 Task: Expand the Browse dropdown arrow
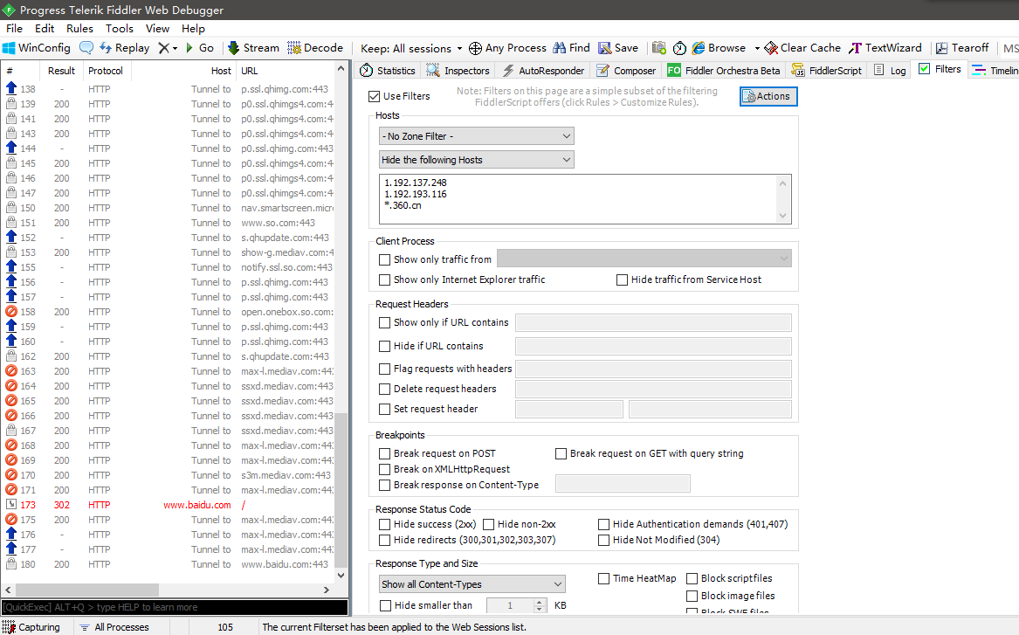click(x=756, y=48)
